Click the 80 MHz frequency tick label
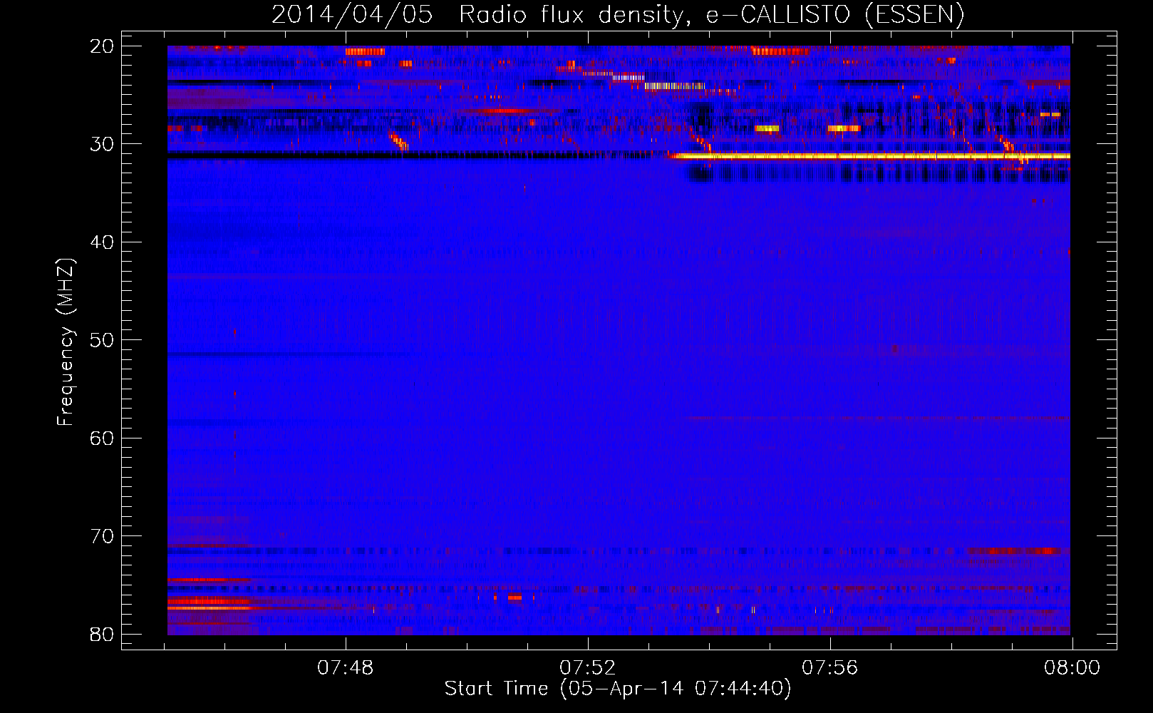 pos(102,635)
